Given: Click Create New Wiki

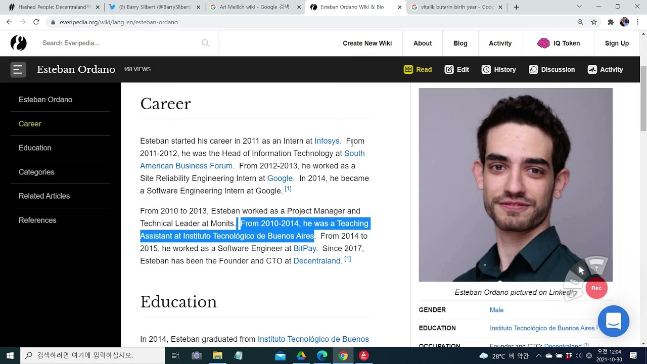Looking at the screenshot, I should 367,43.
